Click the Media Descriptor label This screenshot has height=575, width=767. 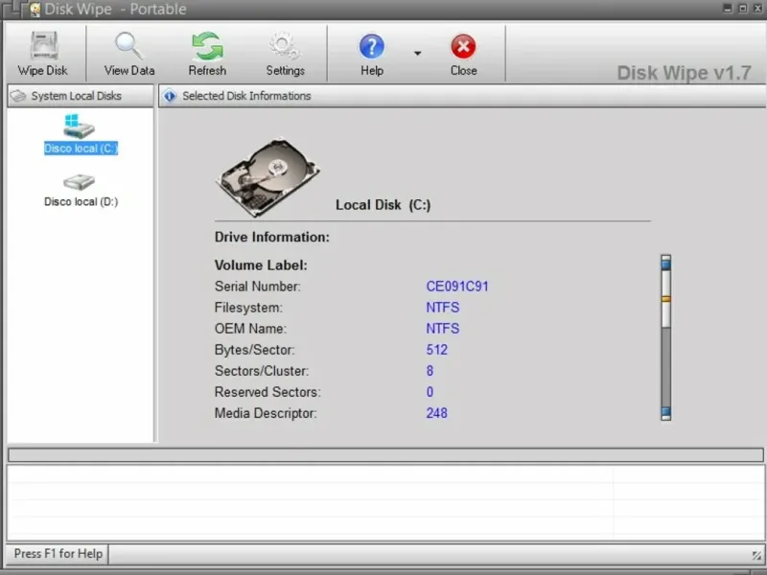266,413
